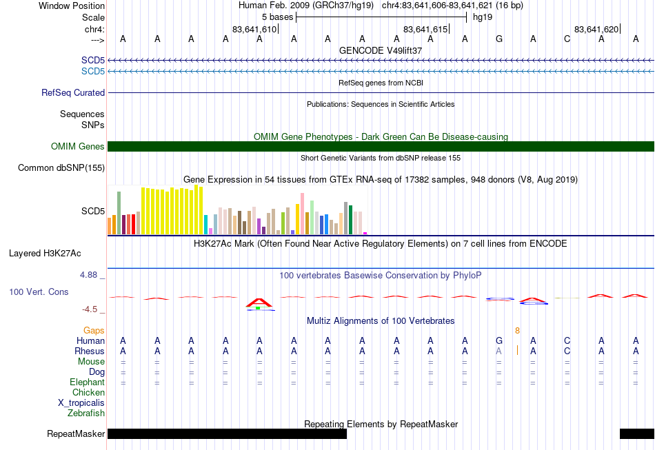Click the OMIM Genes dark green bar
Image resolution: width=655 pixels, height=450 pixels.
click(x=381, y=146)
